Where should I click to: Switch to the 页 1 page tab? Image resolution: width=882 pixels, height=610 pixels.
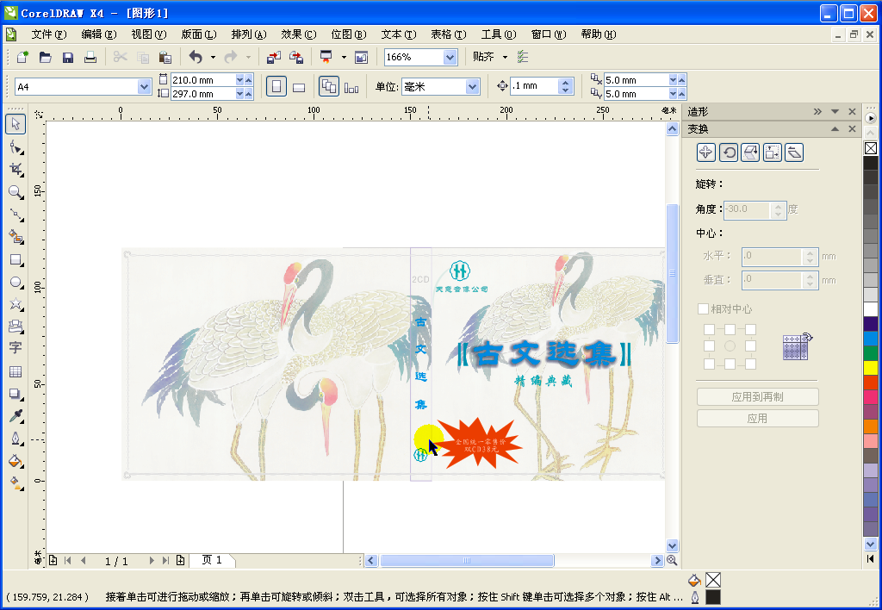pos(212,560)
